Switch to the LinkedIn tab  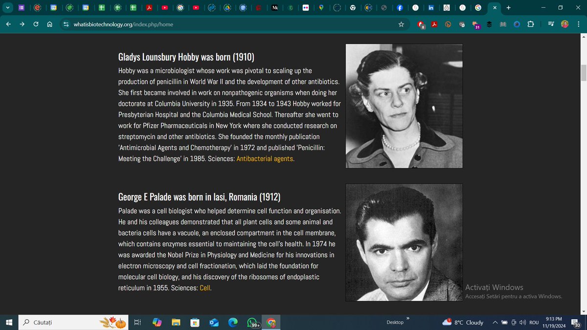[x=431, y=8]
